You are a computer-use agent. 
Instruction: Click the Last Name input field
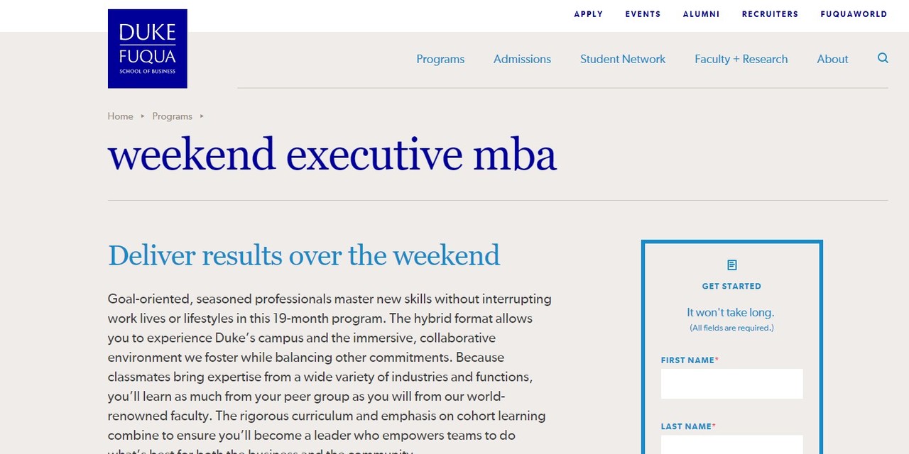tap(731, 445)
